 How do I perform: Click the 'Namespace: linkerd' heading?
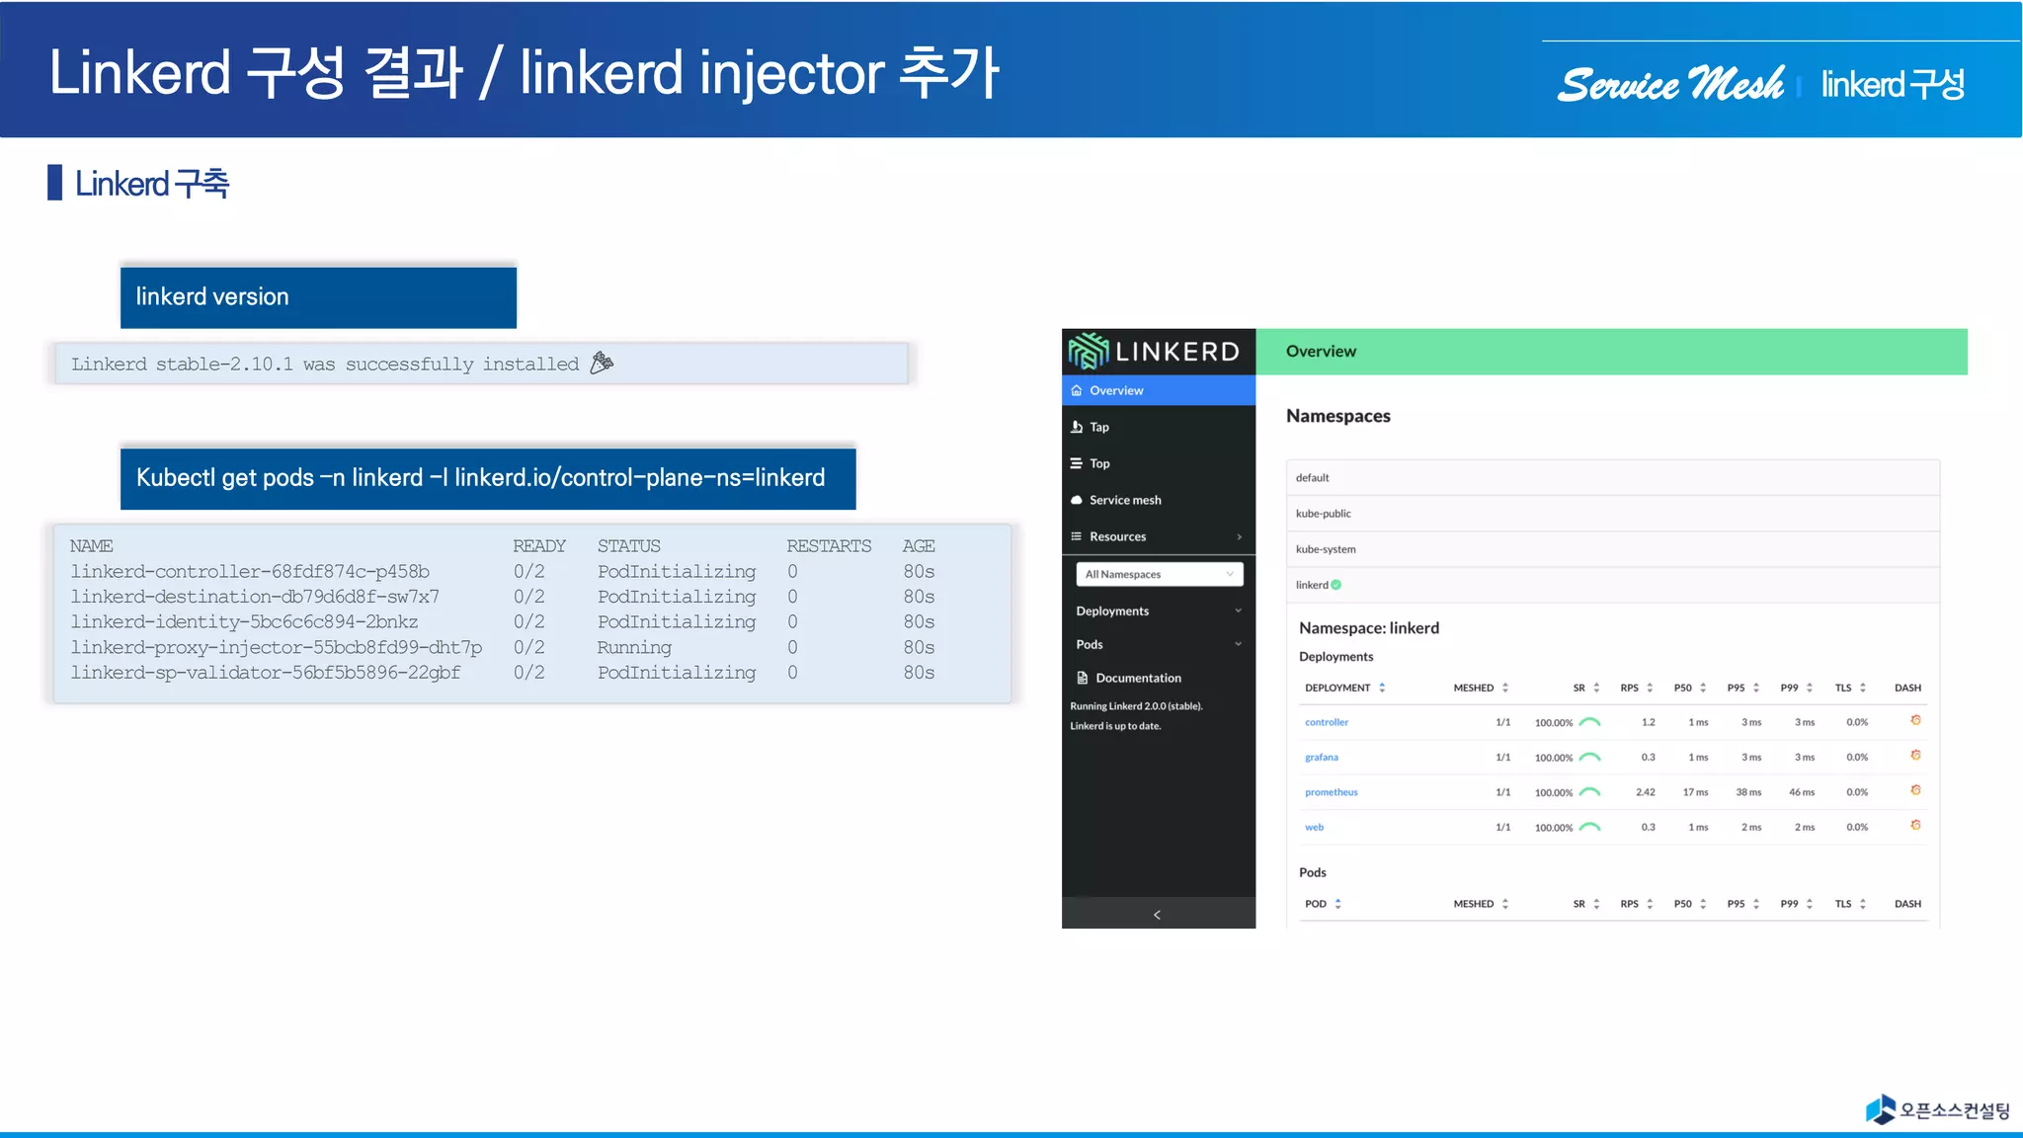pyautogui.click(x=1368, y=627)
